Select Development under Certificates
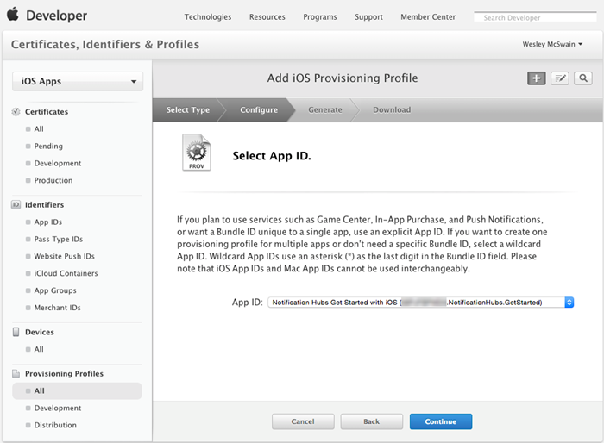This screenshot has width=604, height=443. (58, 163)
